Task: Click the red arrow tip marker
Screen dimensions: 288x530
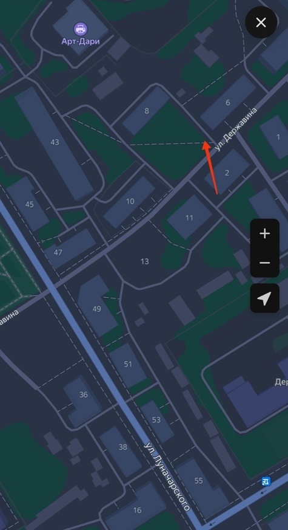Action: [206, 143]
